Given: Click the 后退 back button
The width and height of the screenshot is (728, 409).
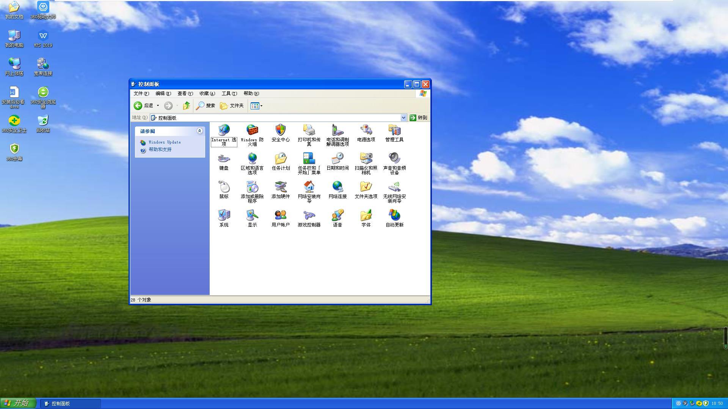Looking at the screenshot, I should [144, 106].
